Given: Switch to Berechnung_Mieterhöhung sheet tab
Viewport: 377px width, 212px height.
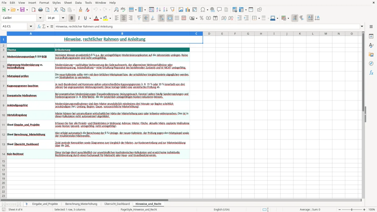Looking at the screenshot, I should [81, 204].
